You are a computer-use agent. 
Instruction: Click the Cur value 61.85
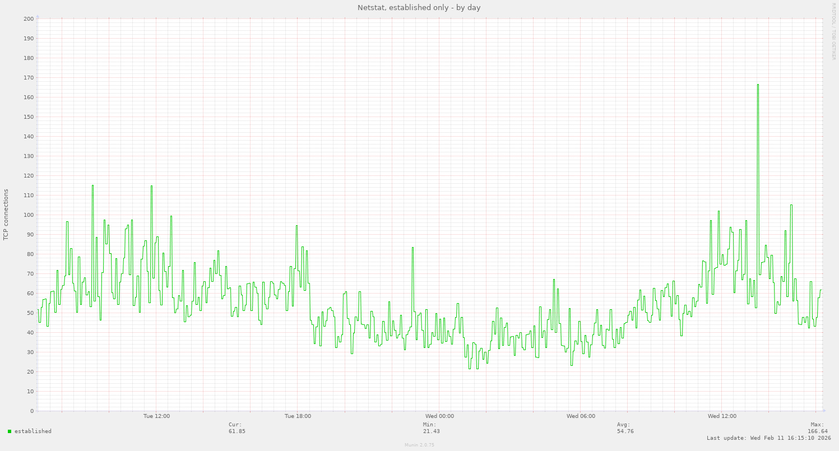tap(237, 431)
